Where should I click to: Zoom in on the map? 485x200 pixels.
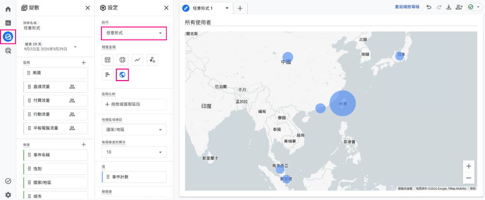coord(469,166)
